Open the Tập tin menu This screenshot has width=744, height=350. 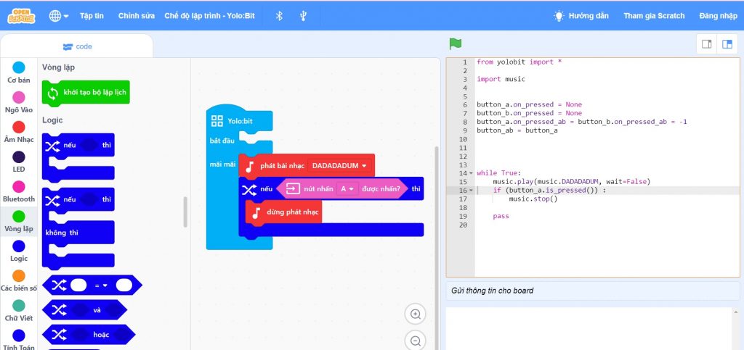click(92, 16)
